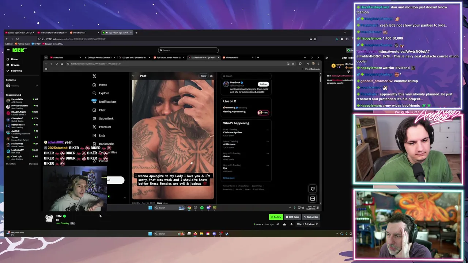Open the tab list dropdown in streamed browser
468x263 pixels.
(x=46, y=57)
